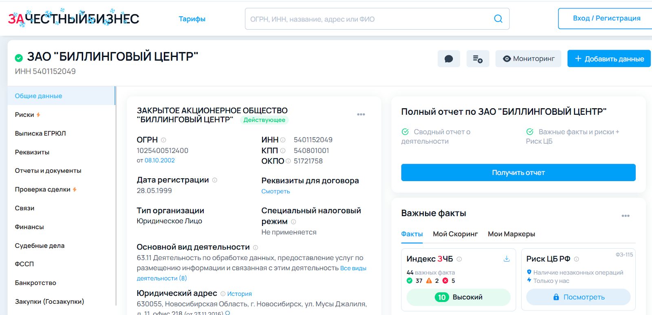
Task: Click the add-to-list icon button
Action: click(x=478, y=59)
